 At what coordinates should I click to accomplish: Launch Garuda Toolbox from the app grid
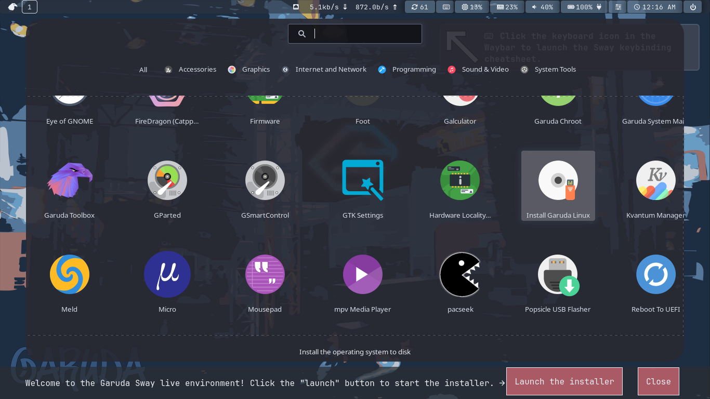click(70, 186)
